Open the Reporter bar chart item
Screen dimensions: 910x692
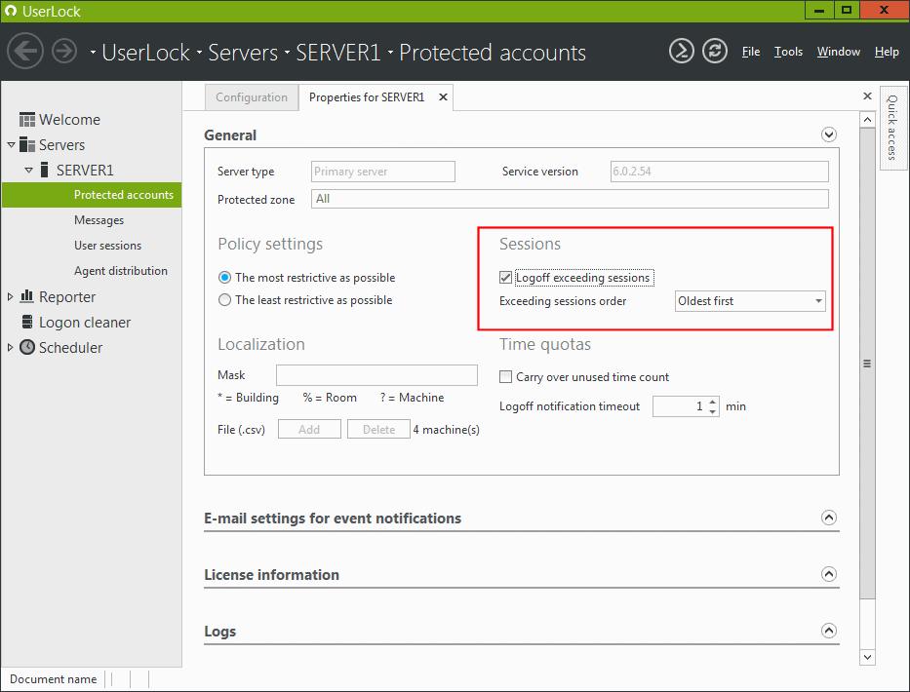coord(26,296)
